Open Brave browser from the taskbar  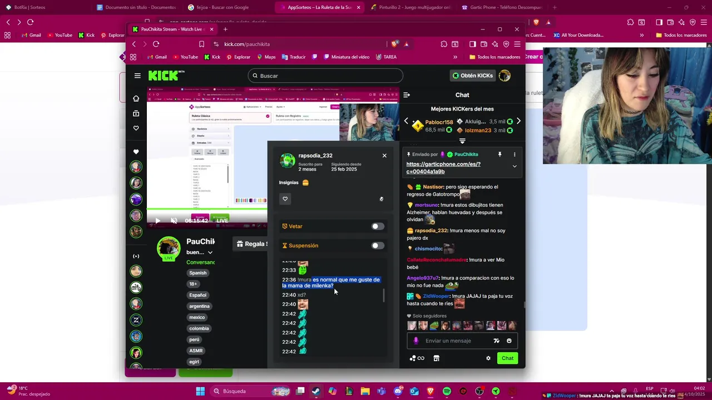pyautogui.click(x=431, y=391)
